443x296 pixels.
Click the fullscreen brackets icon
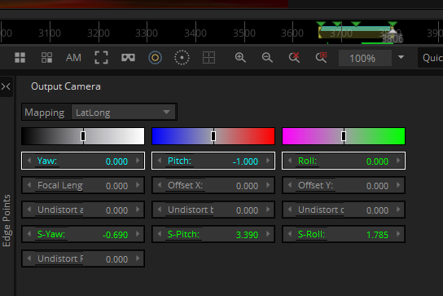click(x=101, y=58)
